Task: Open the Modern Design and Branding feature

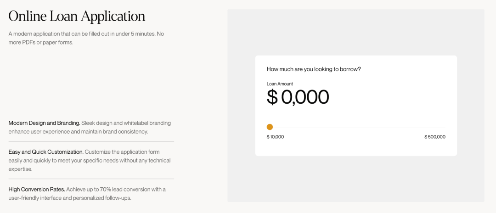Action: [44, 123]
